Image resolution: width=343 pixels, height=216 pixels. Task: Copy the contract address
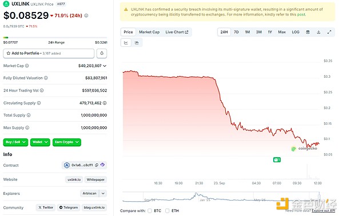(x=97, y=165)
